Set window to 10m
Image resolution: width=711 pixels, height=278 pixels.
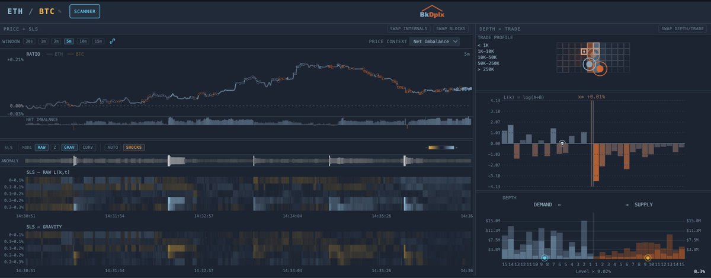coord(84,41)
